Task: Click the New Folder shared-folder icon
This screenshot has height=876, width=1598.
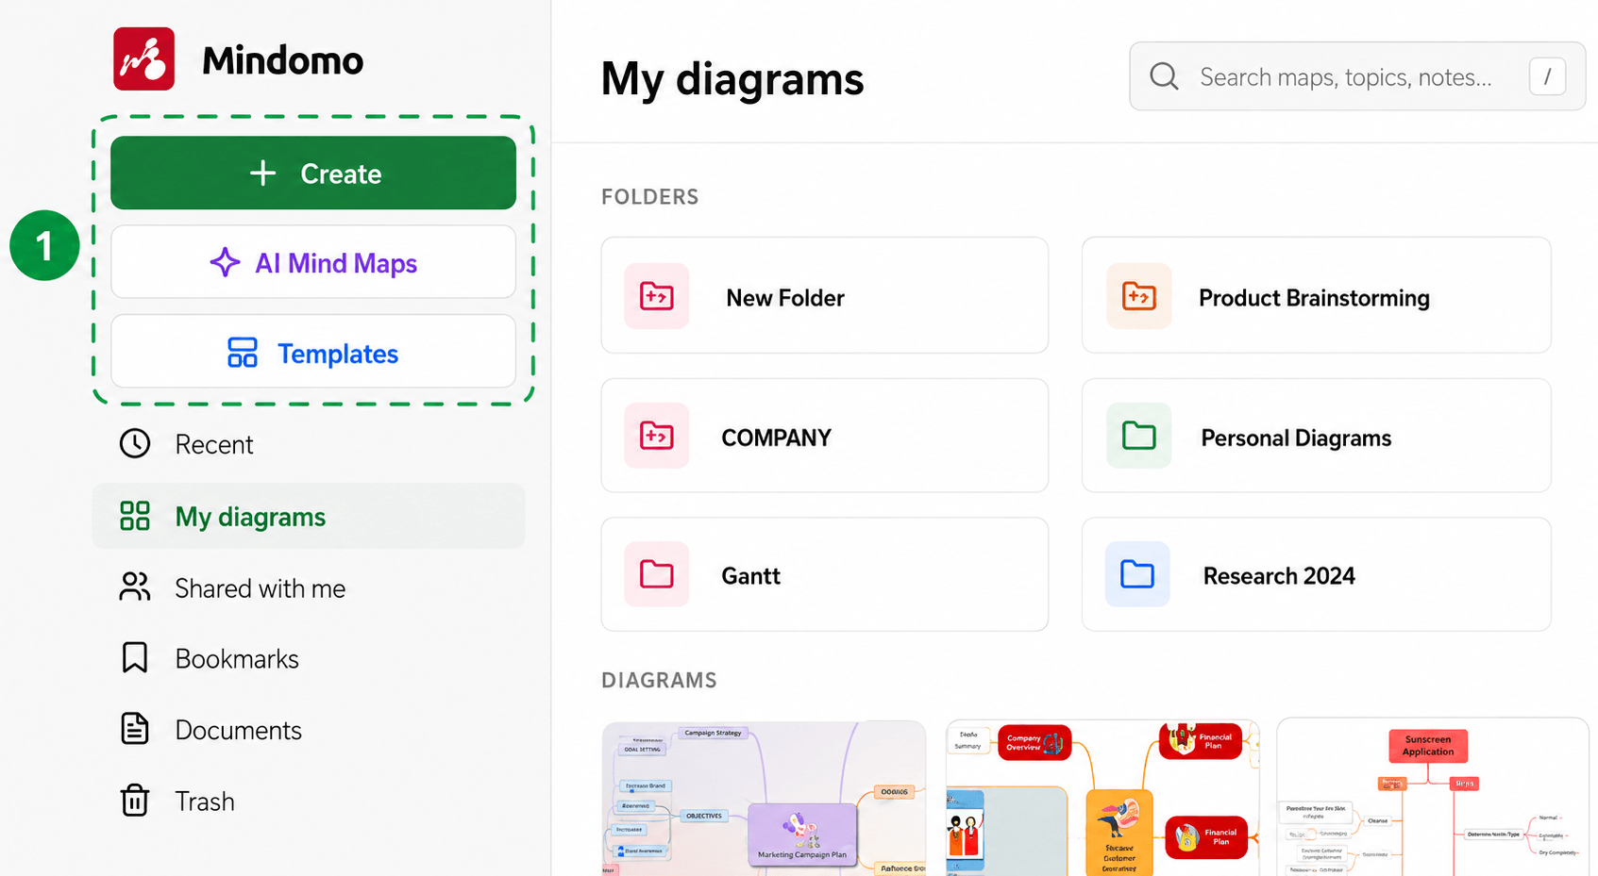Action: [x=657, y=296]
